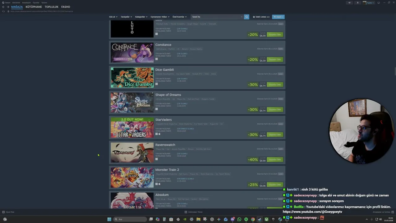Switch to the MAĞAZA tab
This screenshot has height=223, width=396.
pos(17,7)
